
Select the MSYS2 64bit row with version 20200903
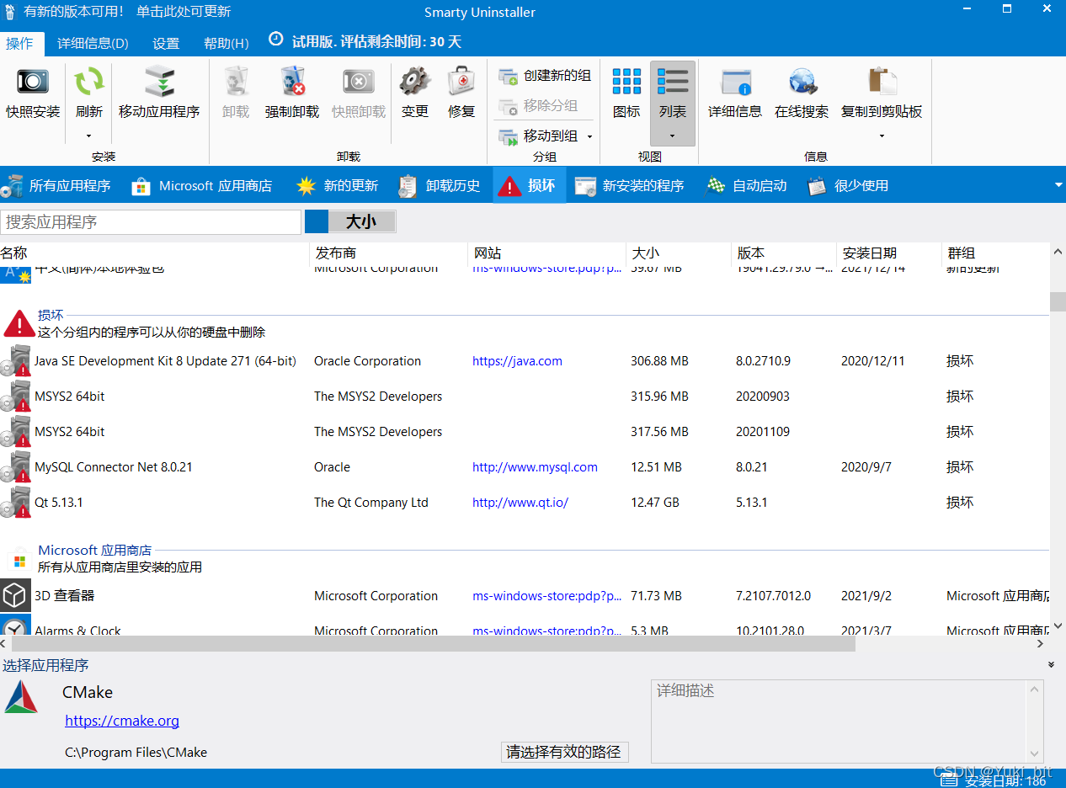[x=525, y=396]
